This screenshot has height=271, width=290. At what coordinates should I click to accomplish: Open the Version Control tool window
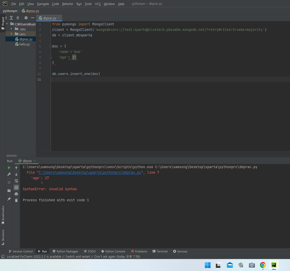(21, 251)
